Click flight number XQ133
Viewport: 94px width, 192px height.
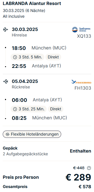tap(84, 36)
